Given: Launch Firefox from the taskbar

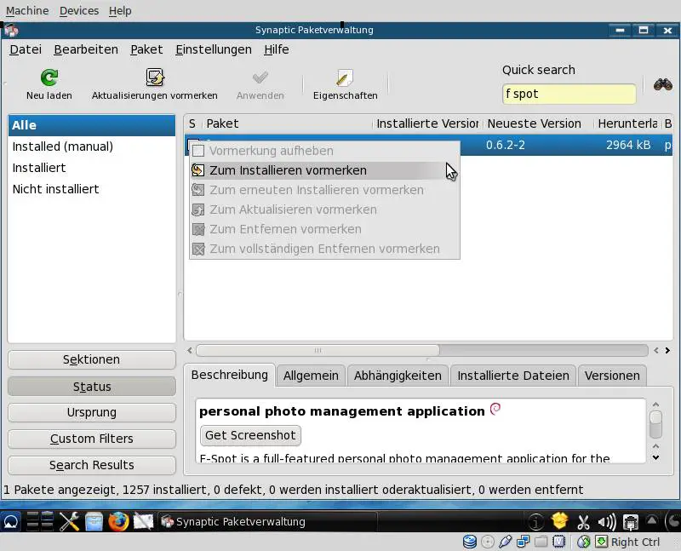Looking at the screenshot, I should [118, 521].
